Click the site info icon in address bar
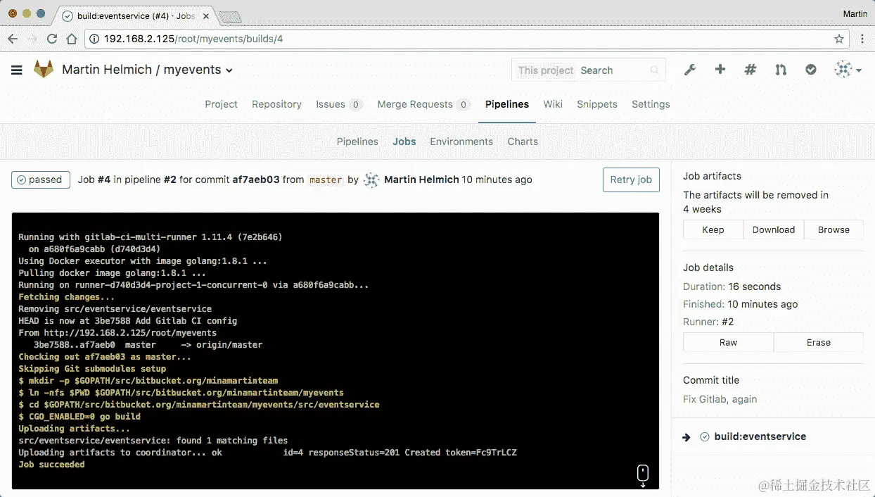875x497 pixels. click(x=95, y=39)
